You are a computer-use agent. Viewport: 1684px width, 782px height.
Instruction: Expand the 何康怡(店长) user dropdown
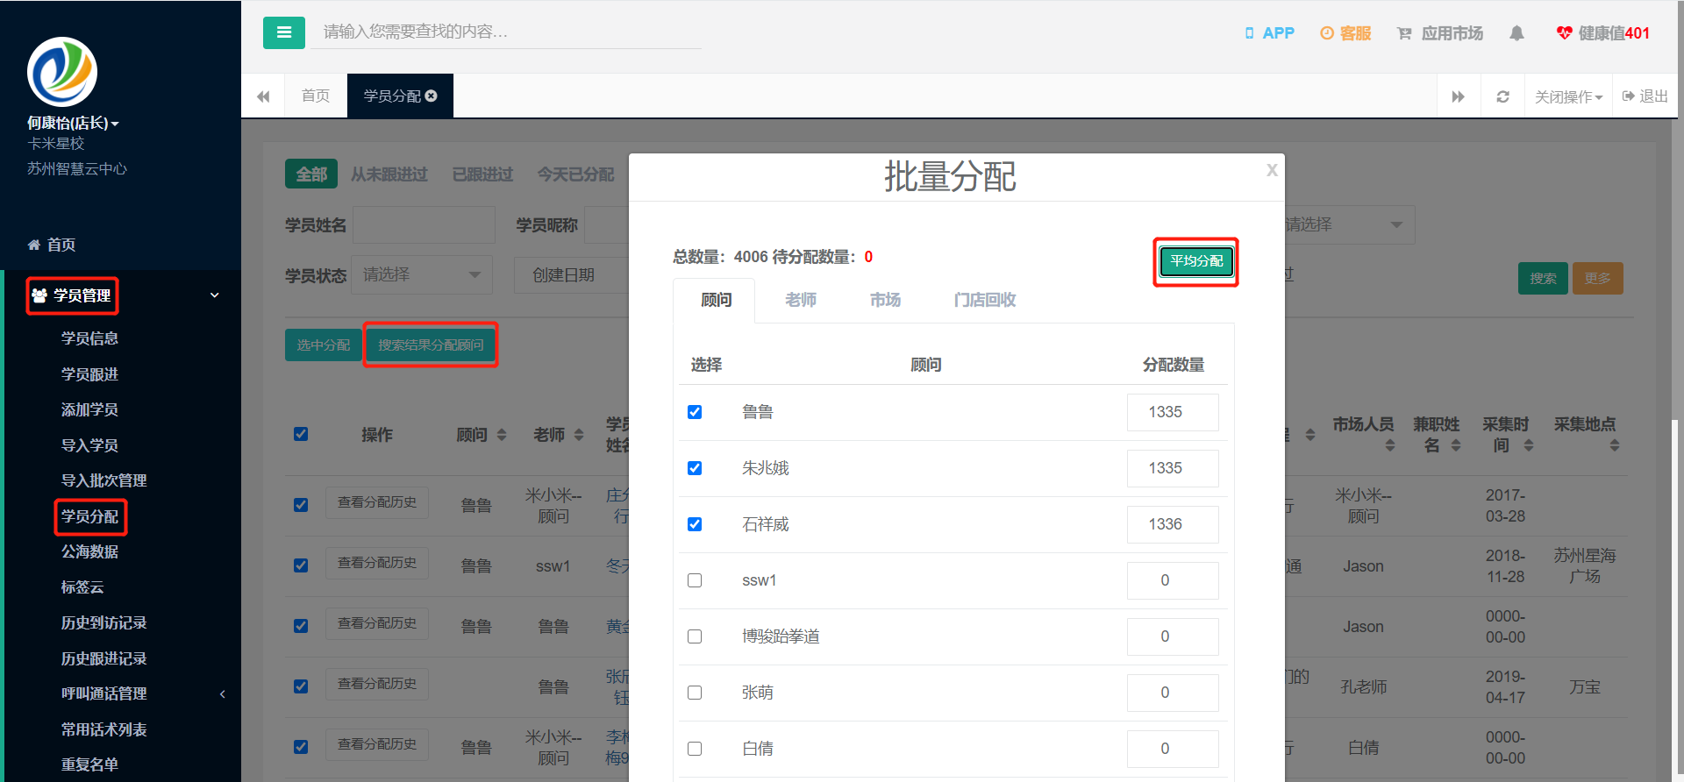[73, 123]
